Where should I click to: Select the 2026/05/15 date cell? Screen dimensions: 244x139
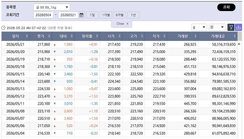click(x=16, y=74)
